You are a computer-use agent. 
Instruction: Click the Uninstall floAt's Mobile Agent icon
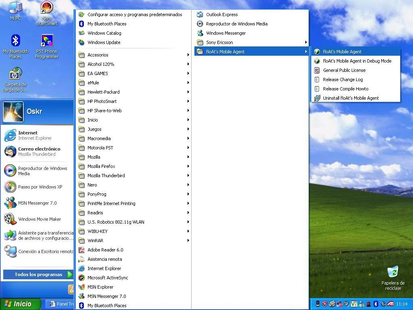(x=317, y=98)
